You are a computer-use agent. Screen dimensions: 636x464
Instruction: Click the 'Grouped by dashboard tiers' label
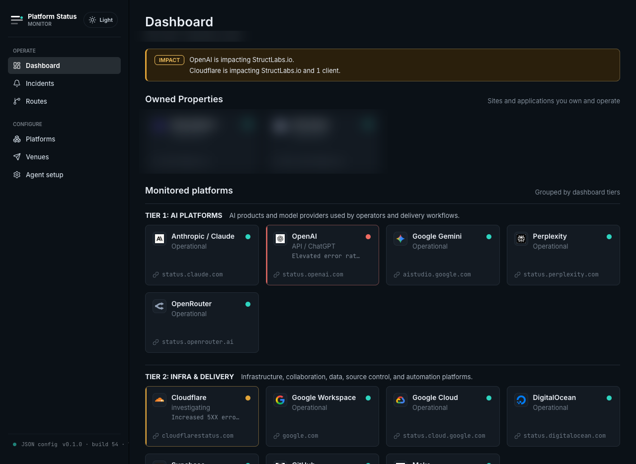pyautogui.click(x=577, y=192)
